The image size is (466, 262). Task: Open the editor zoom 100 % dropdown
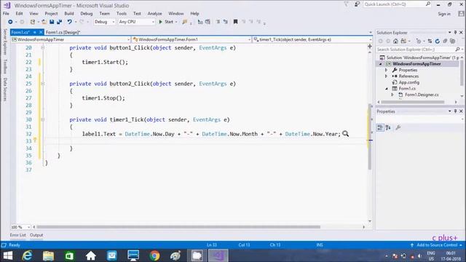point(20,227)
